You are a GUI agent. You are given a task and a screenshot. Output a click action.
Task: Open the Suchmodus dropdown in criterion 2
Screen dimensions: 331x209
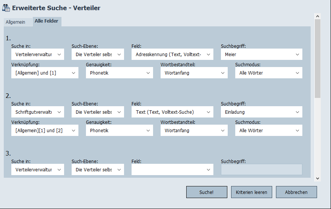(268, 131)
